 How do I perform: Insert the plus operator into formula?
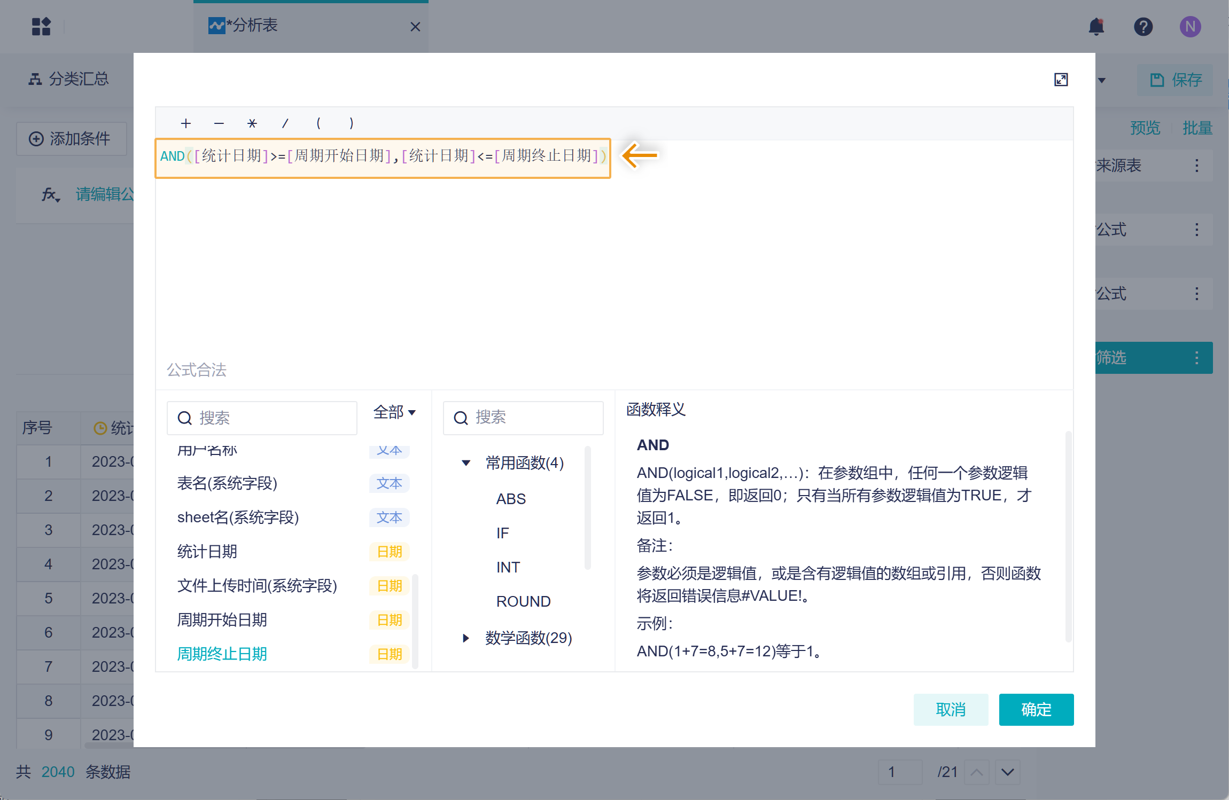coord(186,124)
